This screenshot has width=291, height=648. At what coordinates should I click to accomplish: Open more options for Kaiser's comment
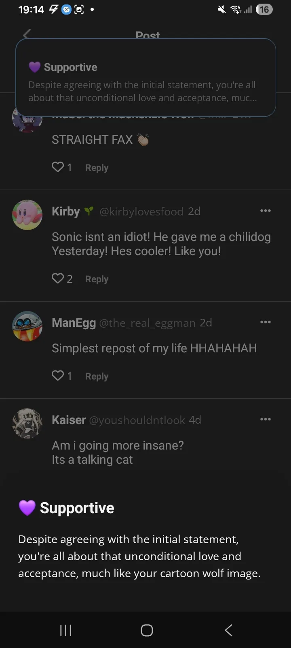click(266, 419)
